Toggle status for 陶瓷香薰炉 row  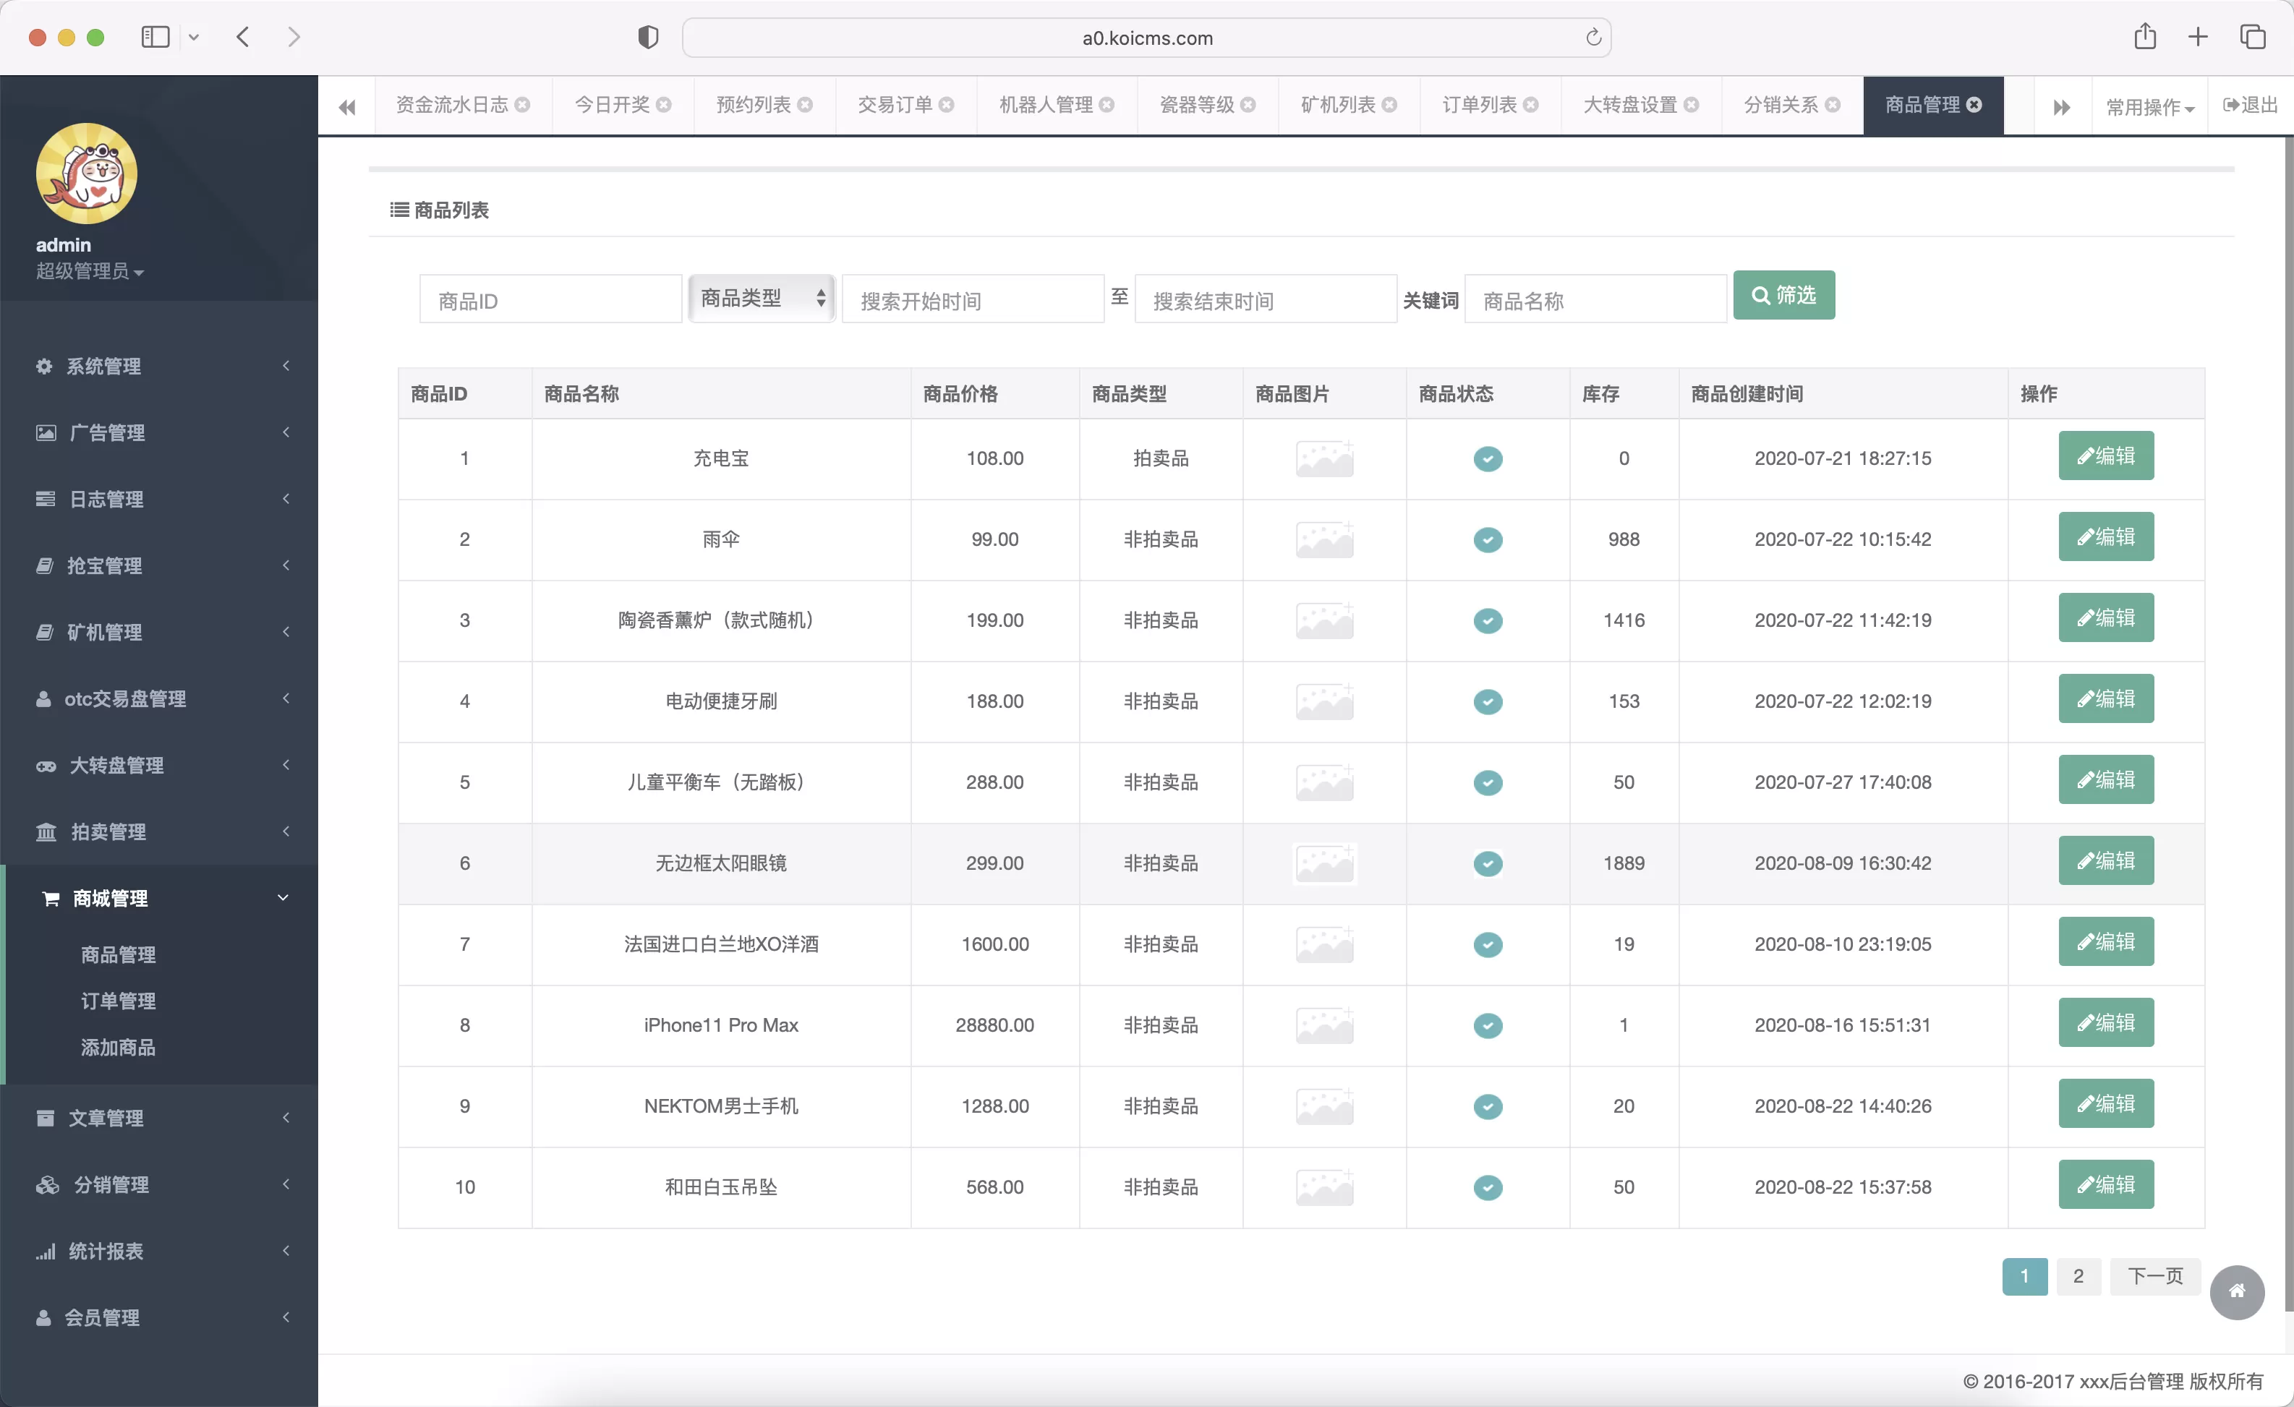click(x=1488, y=620)
